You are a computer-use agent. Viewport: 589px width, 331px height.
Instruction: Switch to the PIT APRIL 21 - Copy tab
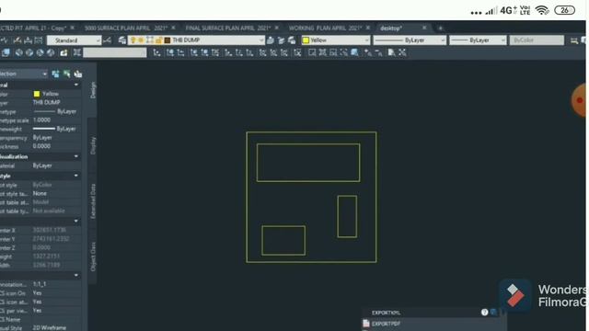coord(33,29)
